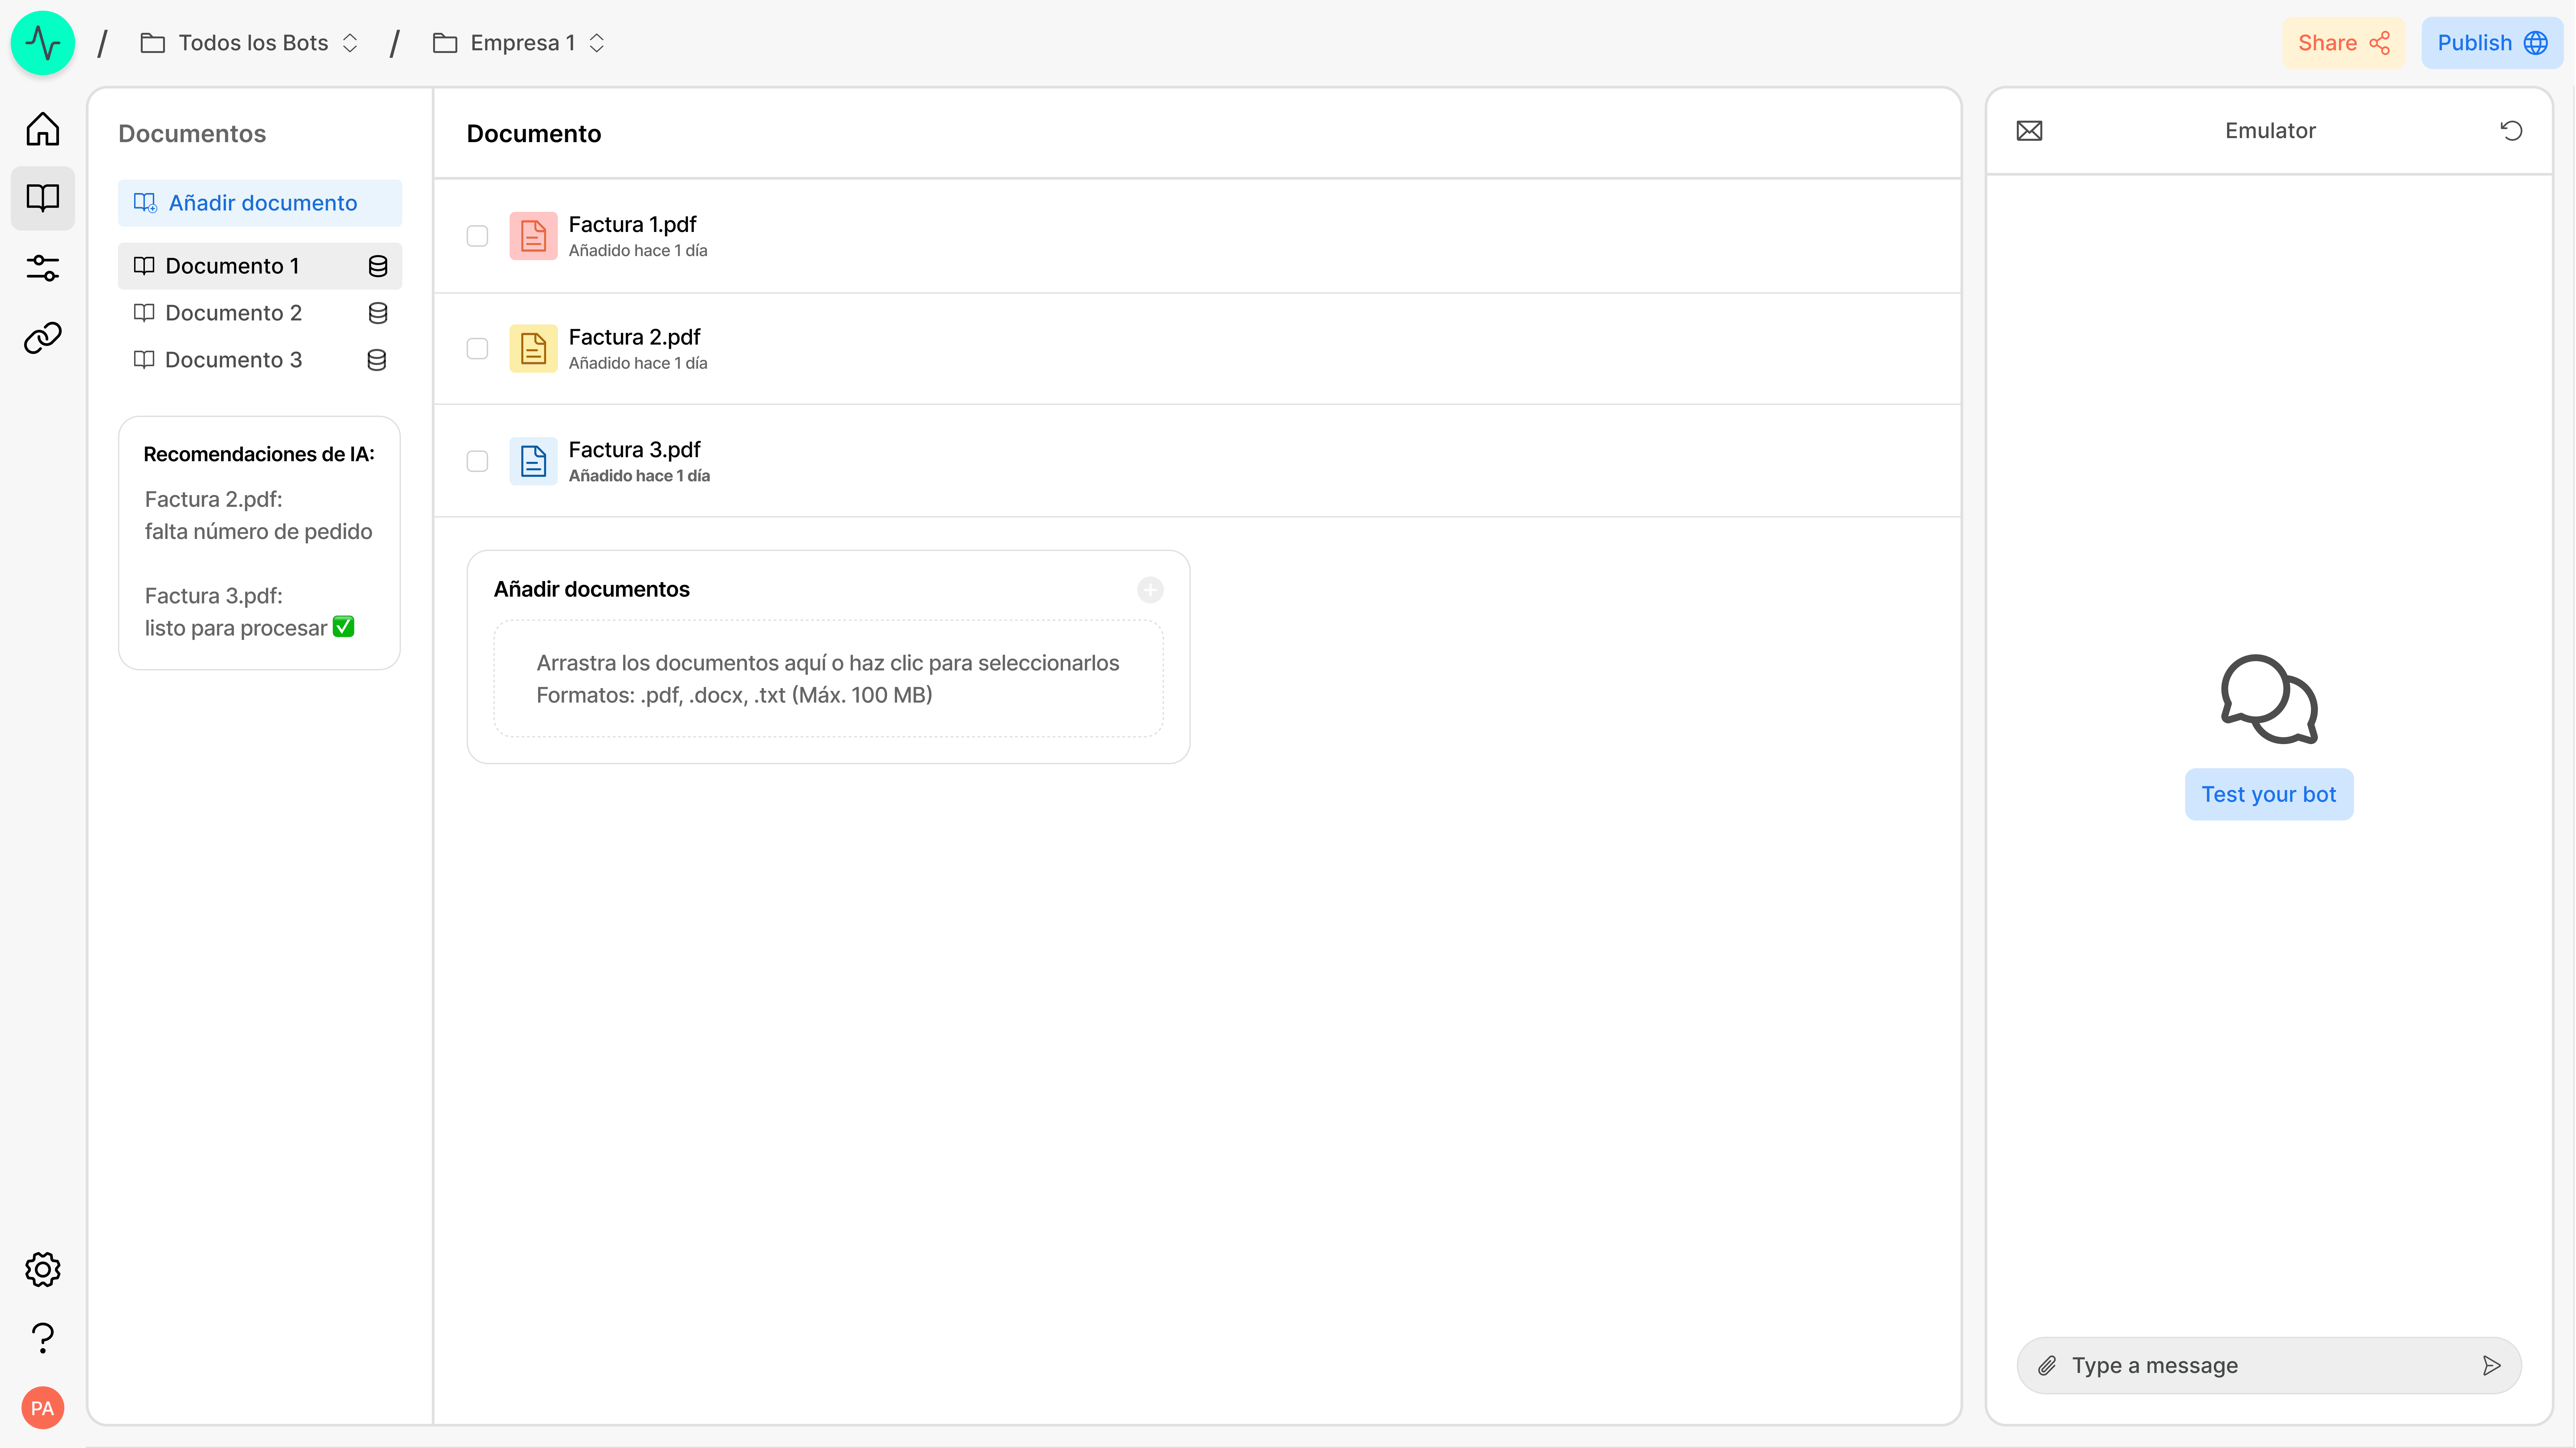Click plus icon in Añadir documentos card
Viewport: 2576px width, 1448px height.
1150,590
